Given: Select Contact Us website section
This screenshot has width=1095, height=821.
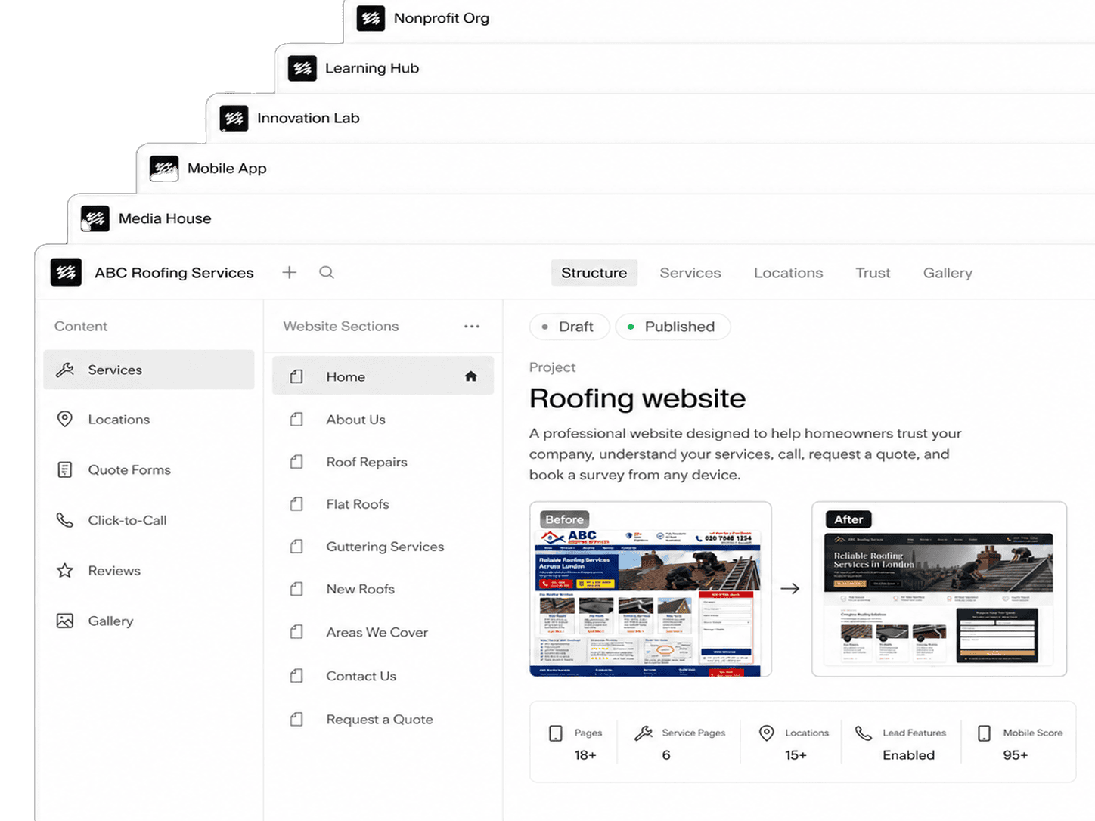Looking at the screenshot, I should point(383,675).
